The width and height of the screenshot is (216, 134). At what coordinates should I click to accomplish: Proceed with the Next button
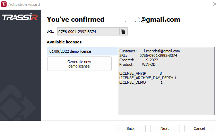pyautogui.click(x=165, y=128)
